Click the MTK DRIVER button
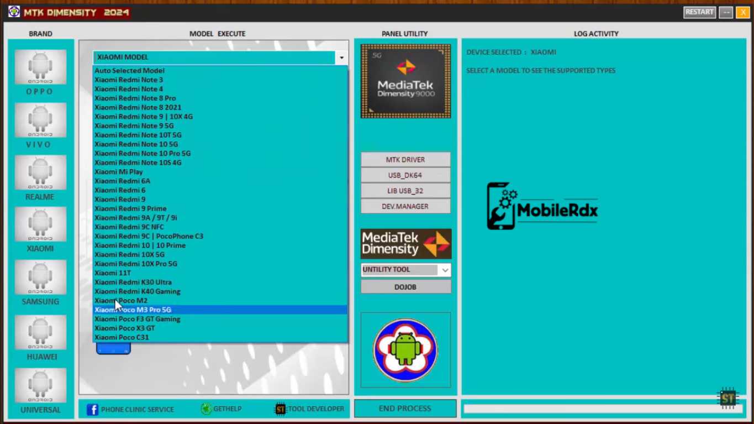754x424 pixels. click(x=405, y=160)
